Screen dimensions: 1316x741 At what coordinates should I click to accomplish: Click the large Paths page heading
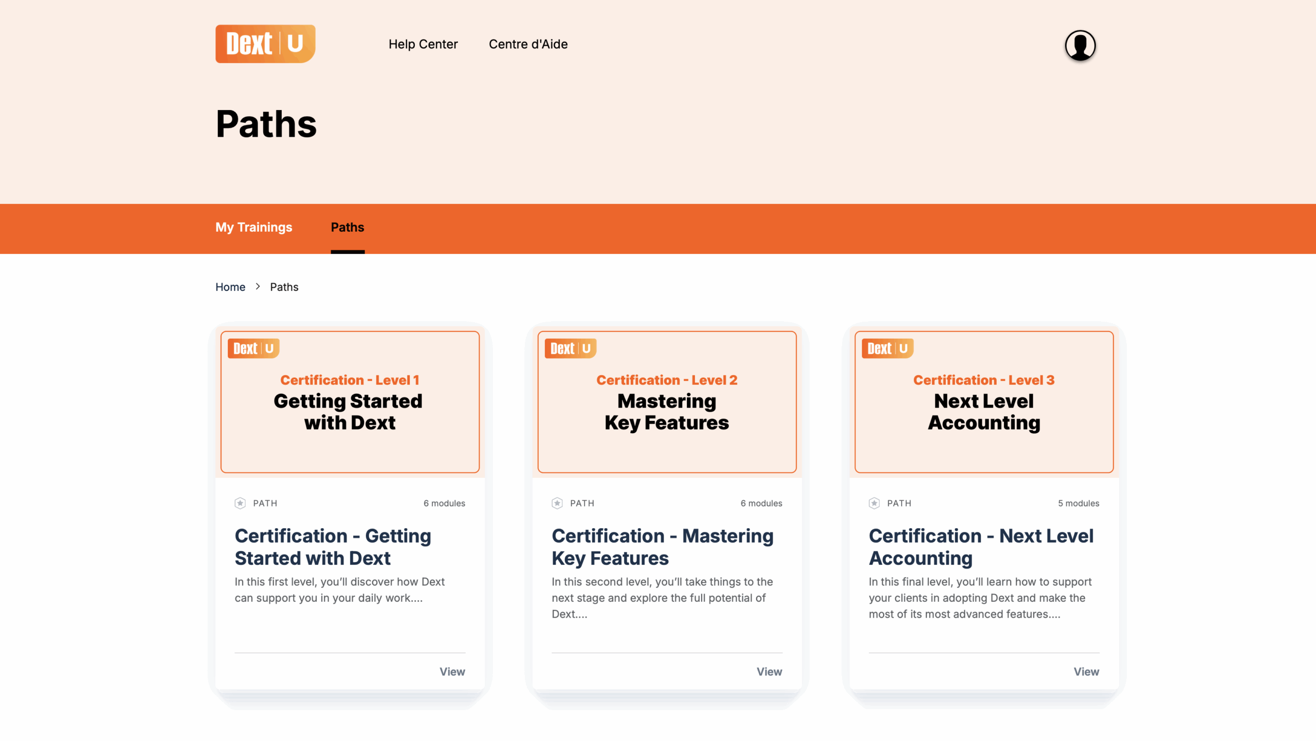click(x=266, y=124)
